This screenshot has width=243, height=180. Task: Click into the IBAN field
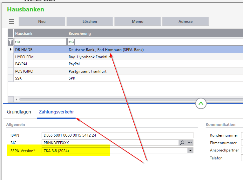[x=118, y=135]
